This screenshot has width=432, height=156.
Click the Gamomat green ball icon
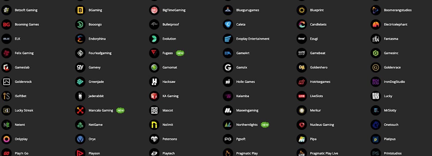154,68
